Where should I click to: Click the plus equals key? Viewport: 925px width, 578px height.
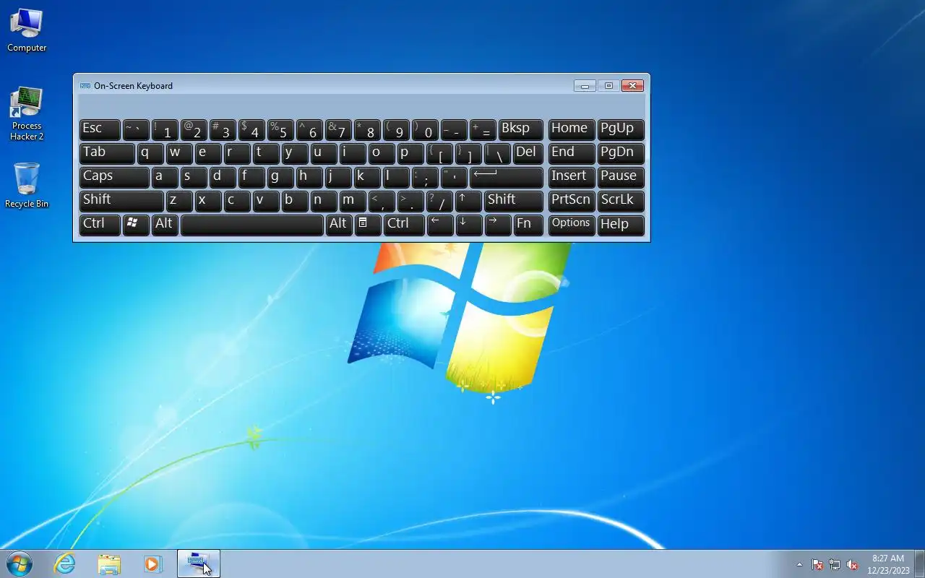pyautogui.click(x=483, y=129)
